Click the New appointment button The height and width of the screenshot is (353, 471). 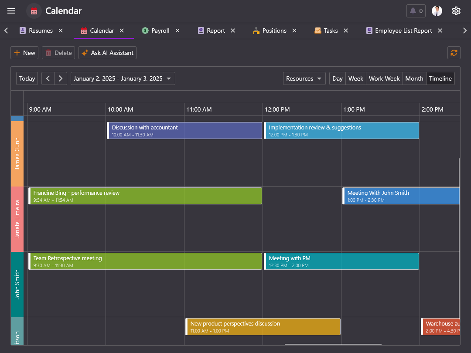(24, 53)
